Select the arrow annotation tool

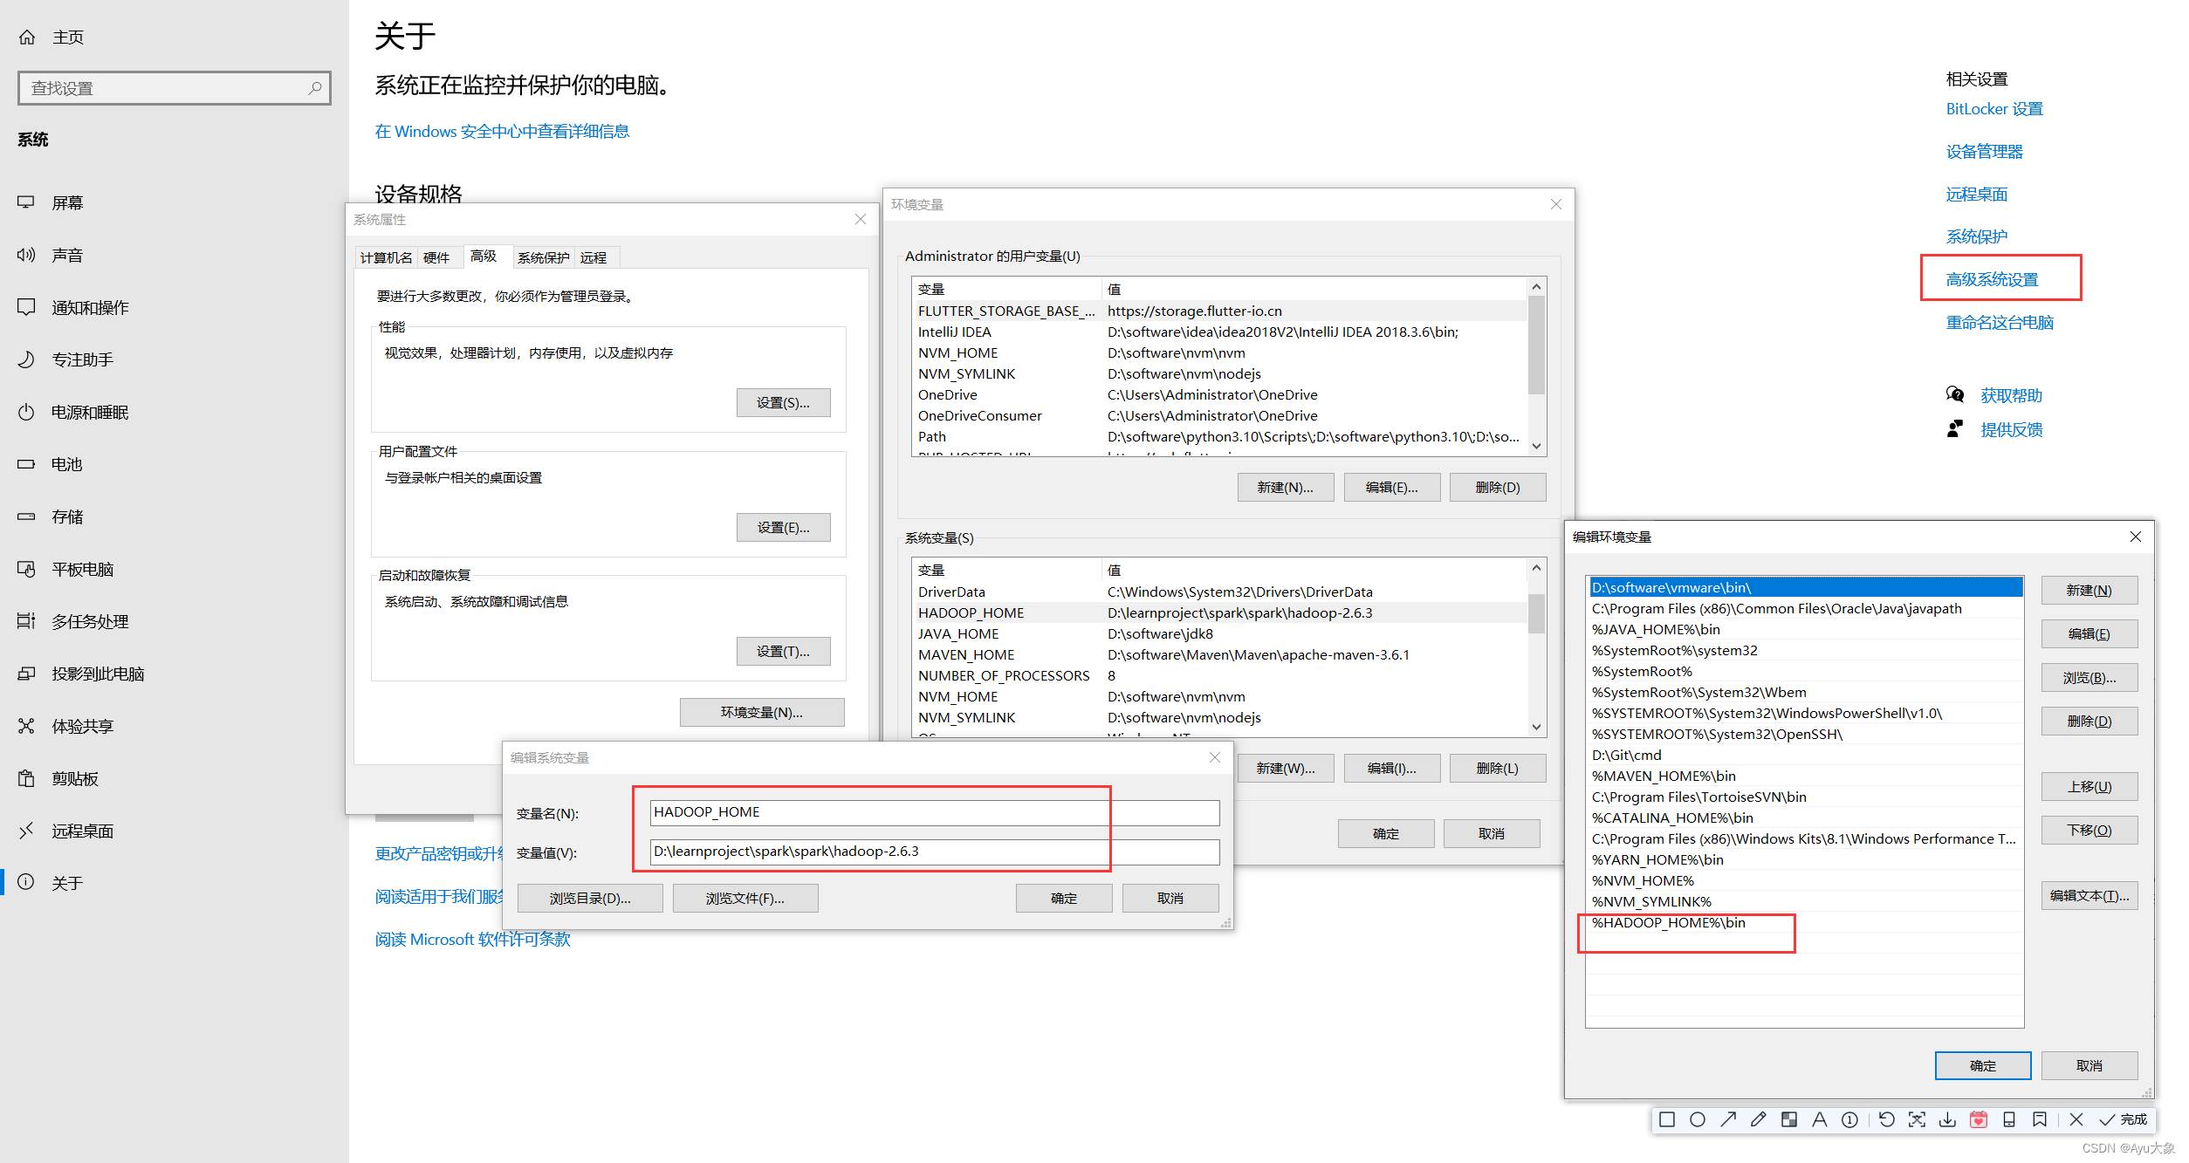click(x=1728, y=1119)
